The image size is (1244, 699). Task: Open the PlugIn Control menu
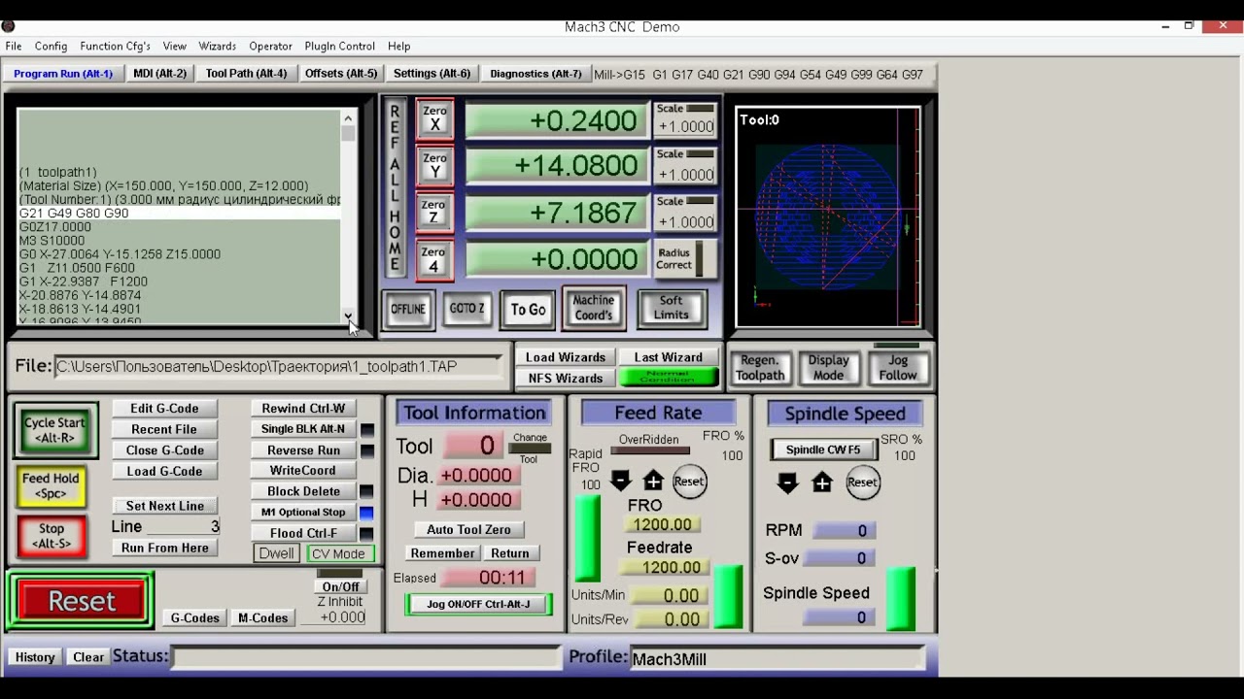(339, 46)
